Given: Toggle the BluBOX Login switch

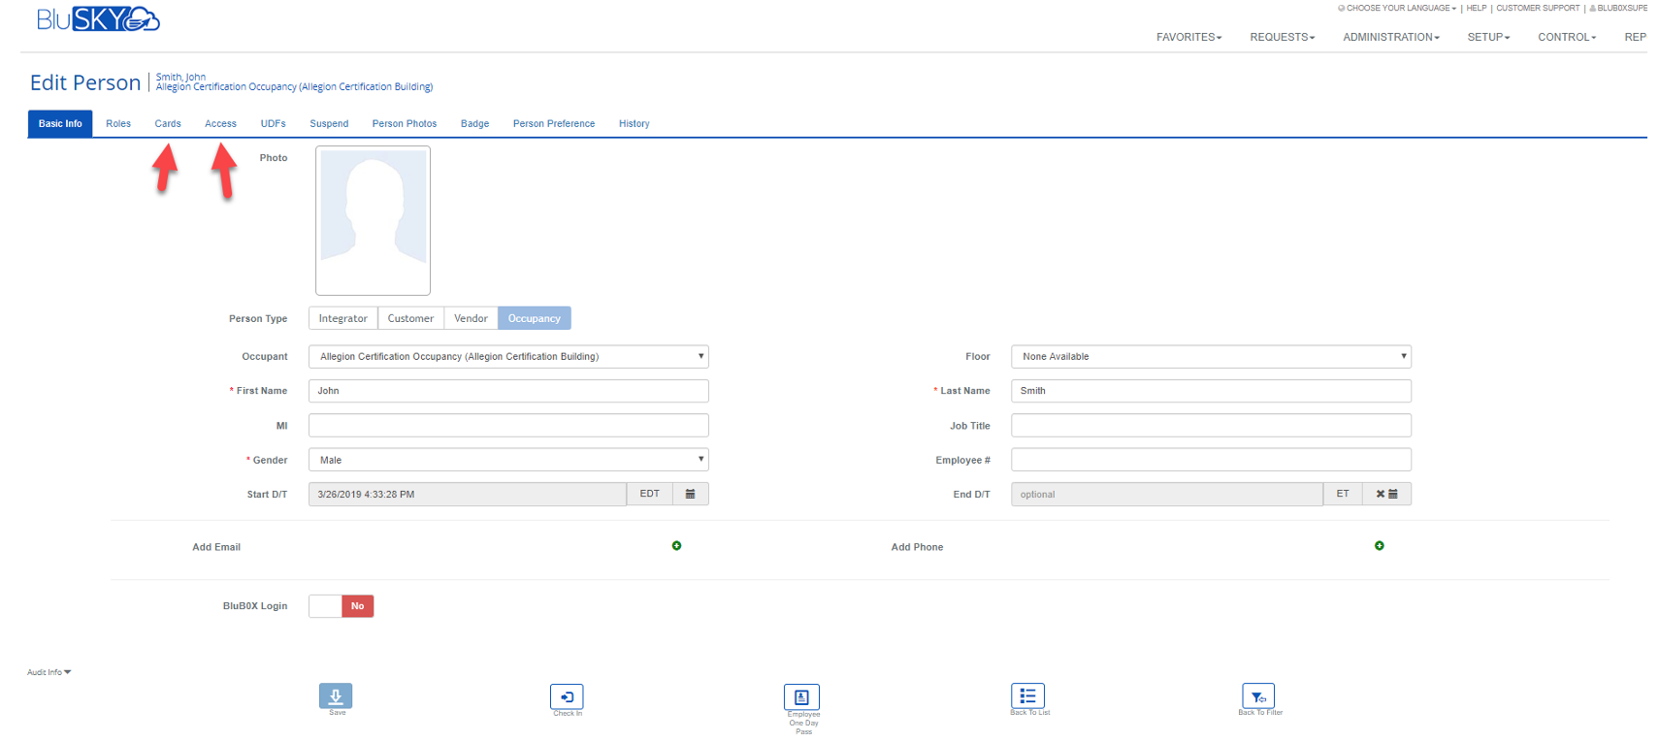Looking at the screenshot, I should pyautogui.click(x=341, y=606).
